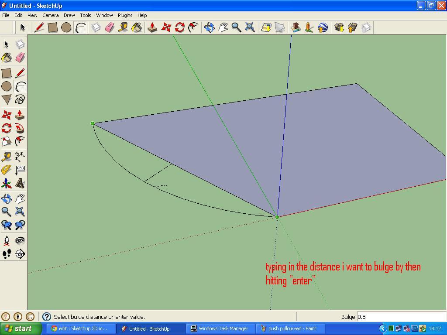This screenshot has height=335, width=447.
Task: Click in the Bulge value field
Action: 402,317
